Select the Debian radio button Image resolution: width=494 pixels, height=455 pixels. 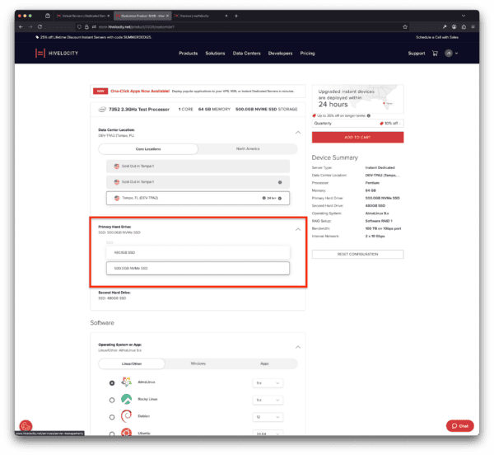coord(111,416)
